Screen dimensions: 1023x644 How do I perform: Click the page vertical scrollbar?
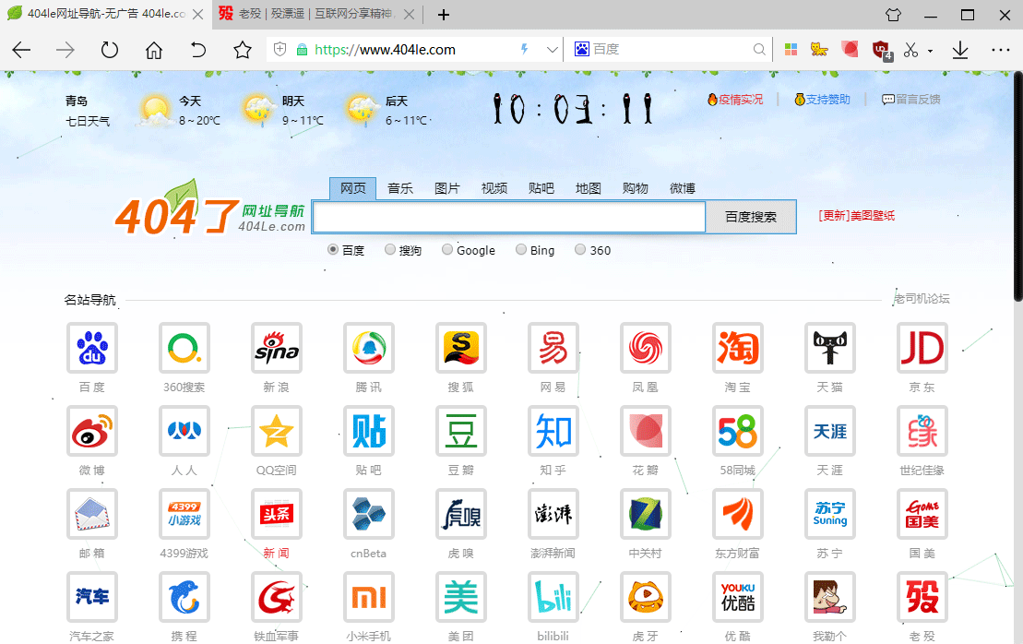click(x=1018, y=187)
